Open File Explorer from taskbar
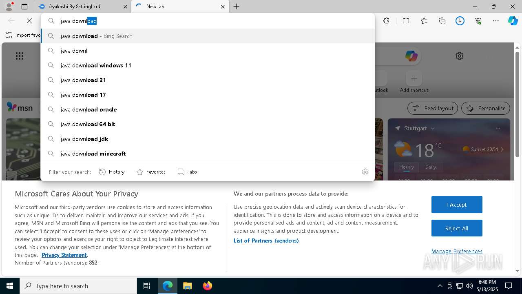Viewport: 522px width, 294px height. (187, 286)
